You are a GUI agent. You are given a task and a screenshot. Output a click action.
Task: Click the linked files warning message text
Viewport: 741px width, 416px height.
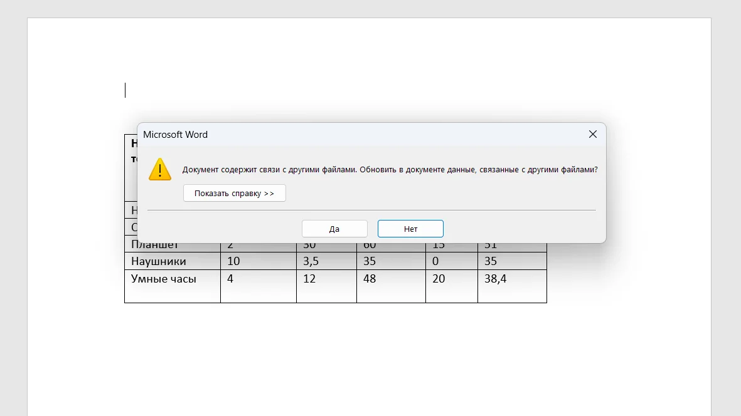point(389,170)
